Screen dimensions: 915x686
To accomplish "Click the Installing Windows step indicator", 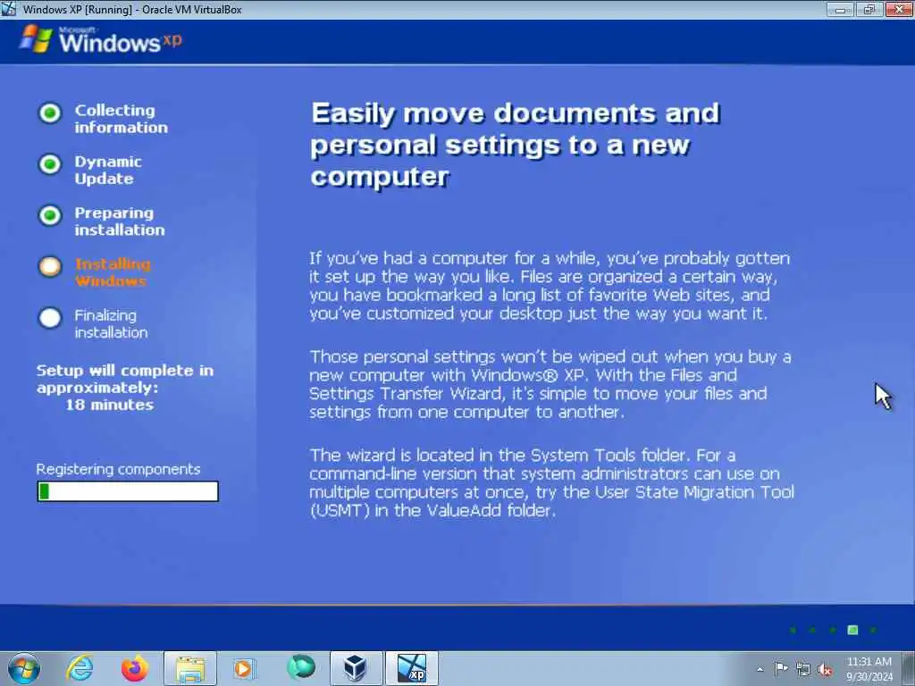I will 50,266.
